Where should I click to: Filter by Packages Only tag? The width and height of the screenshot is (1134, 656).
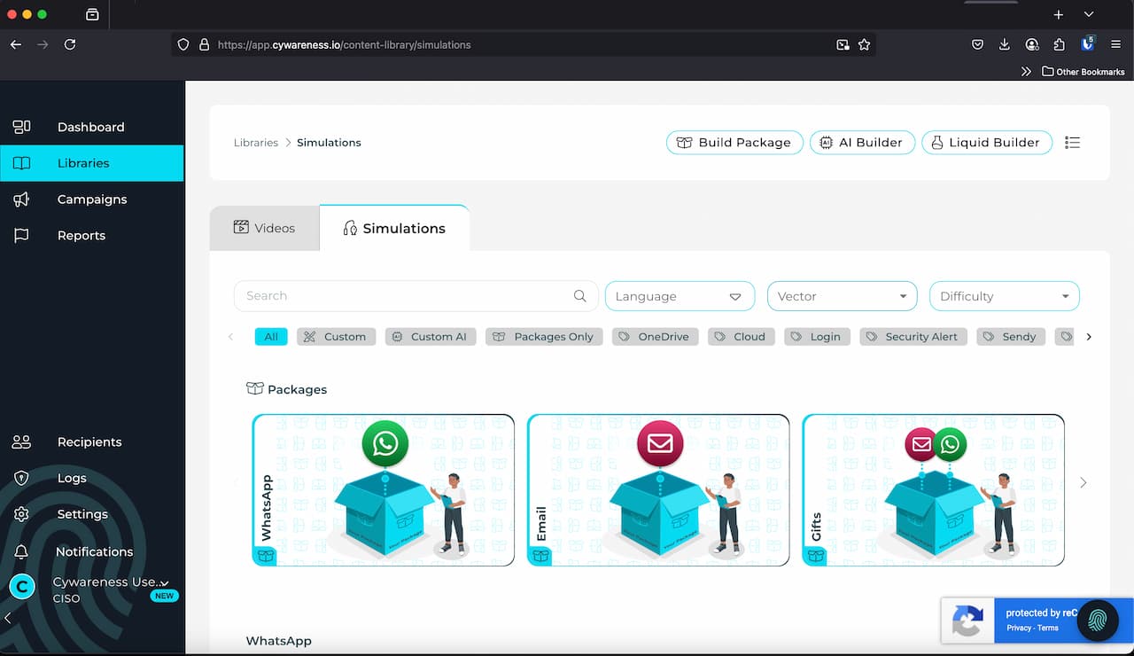coord(544,337)
